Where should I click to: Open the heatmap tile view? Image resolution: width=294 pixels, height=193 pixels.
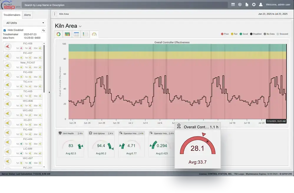tap(67, 34)
